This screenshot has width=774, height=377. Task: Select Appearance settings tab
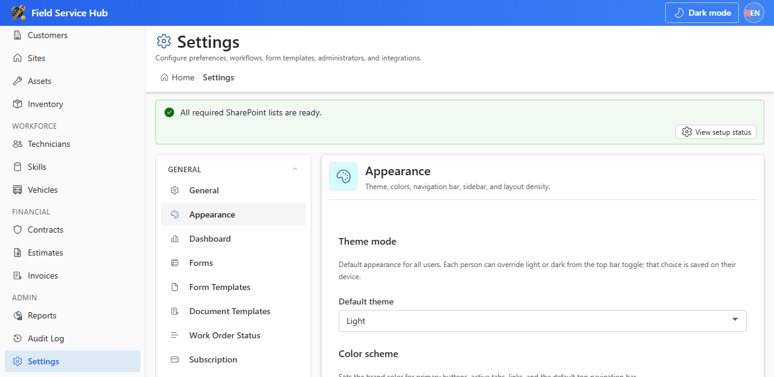233,214
